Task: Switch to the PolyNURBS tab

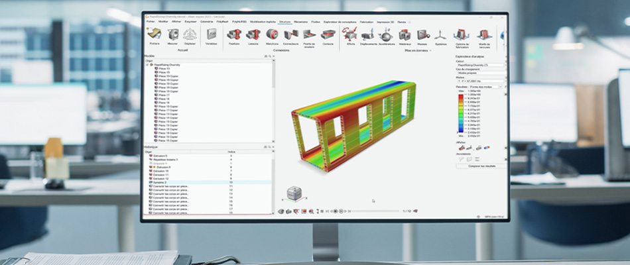Action: pos(239,22)
